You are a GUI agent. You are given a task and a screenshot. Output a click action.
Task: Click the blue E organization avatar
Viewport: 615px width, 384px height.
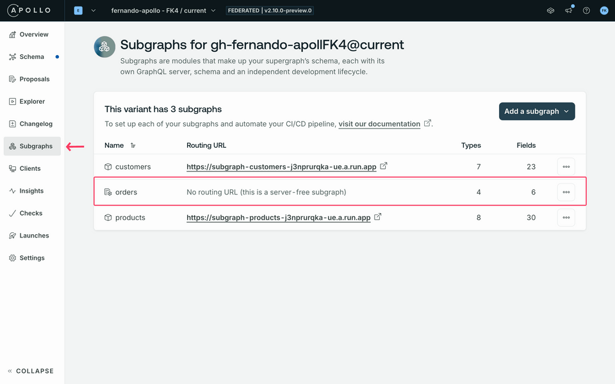click(x=78, y=11)
